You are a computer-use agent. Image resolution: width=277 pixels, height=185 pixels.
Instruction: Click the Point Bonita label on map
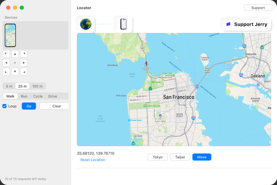(113, 65)
